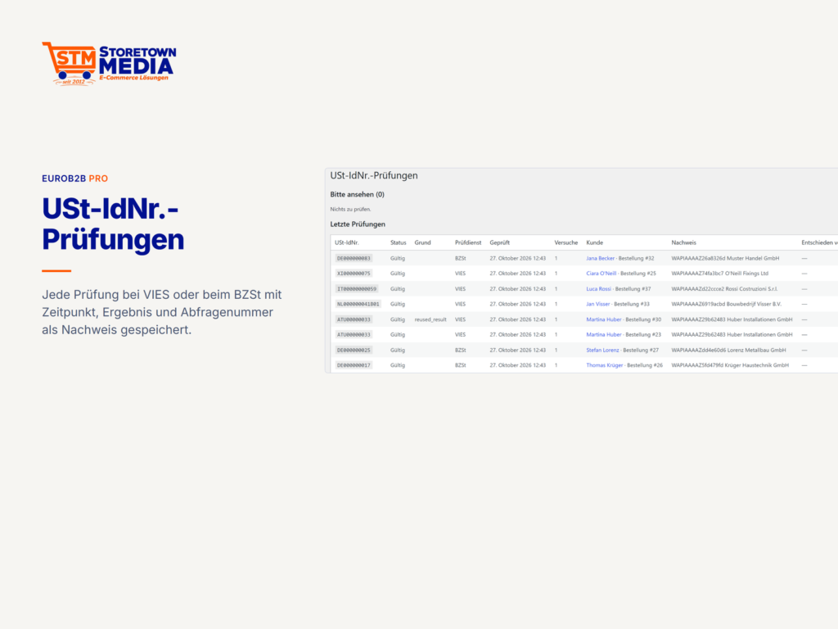Click the reused_result reason cell

point(430,319)
